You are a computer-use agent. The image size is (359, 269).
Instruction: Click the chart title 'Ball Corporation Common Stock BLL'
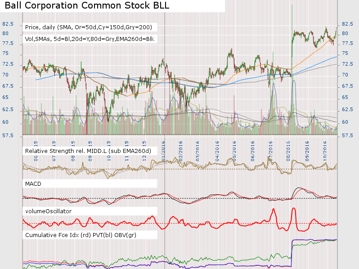click(x=87, y=5)
